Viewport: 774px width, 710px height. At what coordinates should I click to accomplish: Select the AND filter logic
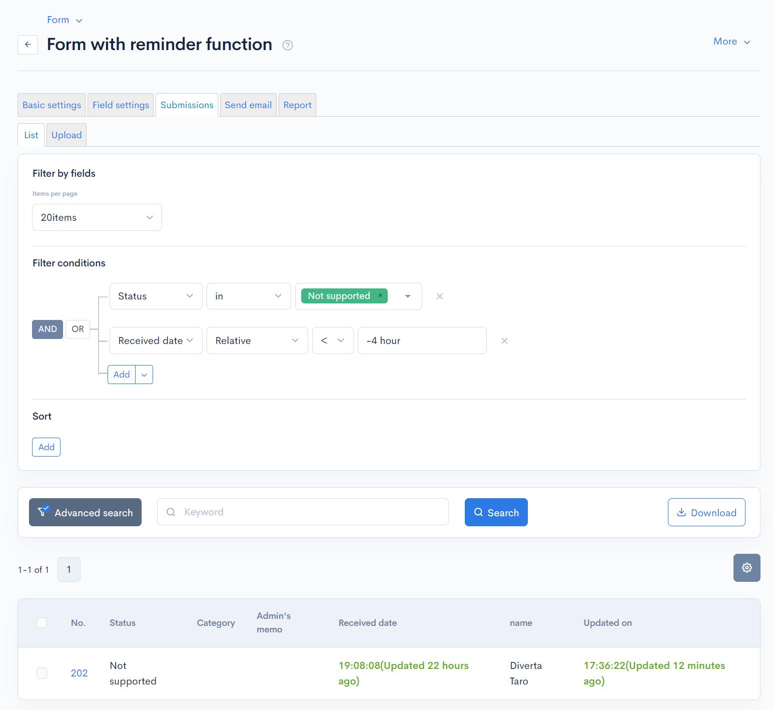click(48, 329)
